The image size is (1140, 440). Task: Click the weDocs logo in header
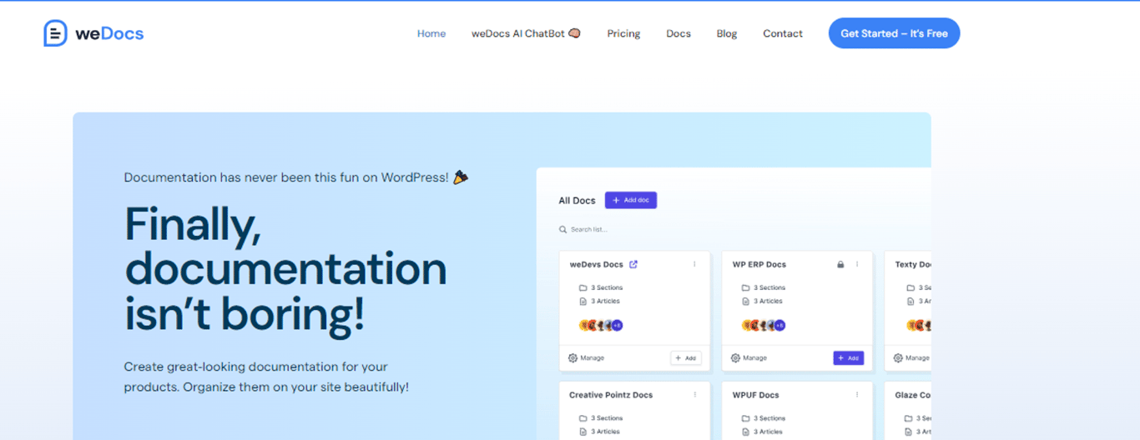coord(93,33)
